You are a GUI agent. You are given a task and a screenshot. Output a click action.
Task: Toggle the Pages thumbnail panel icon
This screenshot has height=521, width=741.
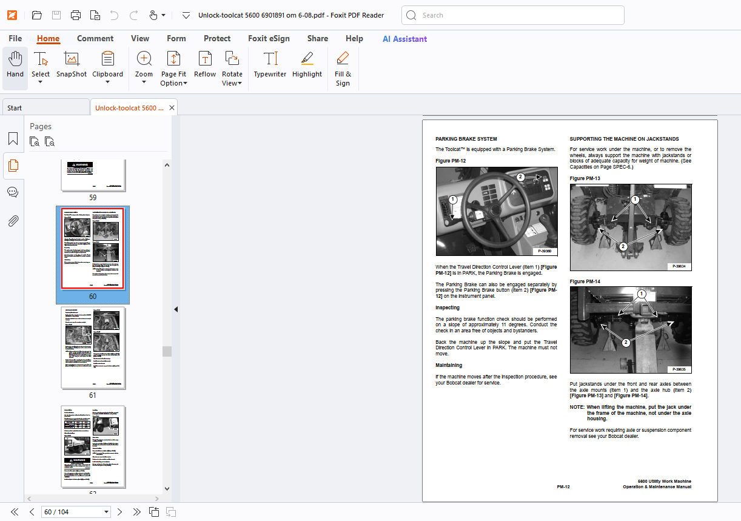[x=13, y=165]
